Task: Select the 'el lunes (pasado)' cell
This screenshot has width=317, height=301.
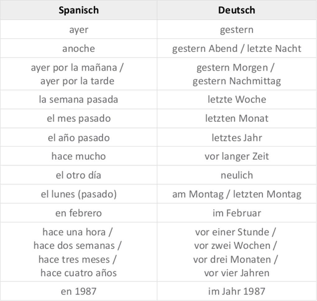Action: (x=79, y=194)
